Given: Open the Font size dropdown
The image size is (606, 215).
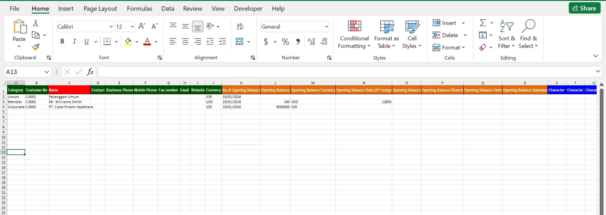Looking at the screenshot, I should [x=132, y=26].
